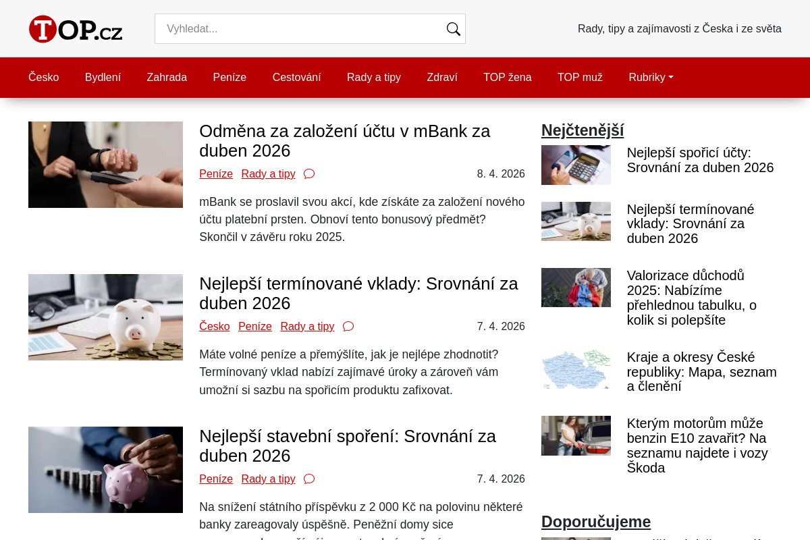810x540 pixels.
Task: Open "Nejlepší spořicí účty" sidebar article
Action: point(700,160)
